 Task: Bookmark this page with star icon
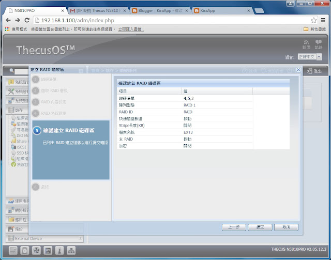(x=313, y=20)
